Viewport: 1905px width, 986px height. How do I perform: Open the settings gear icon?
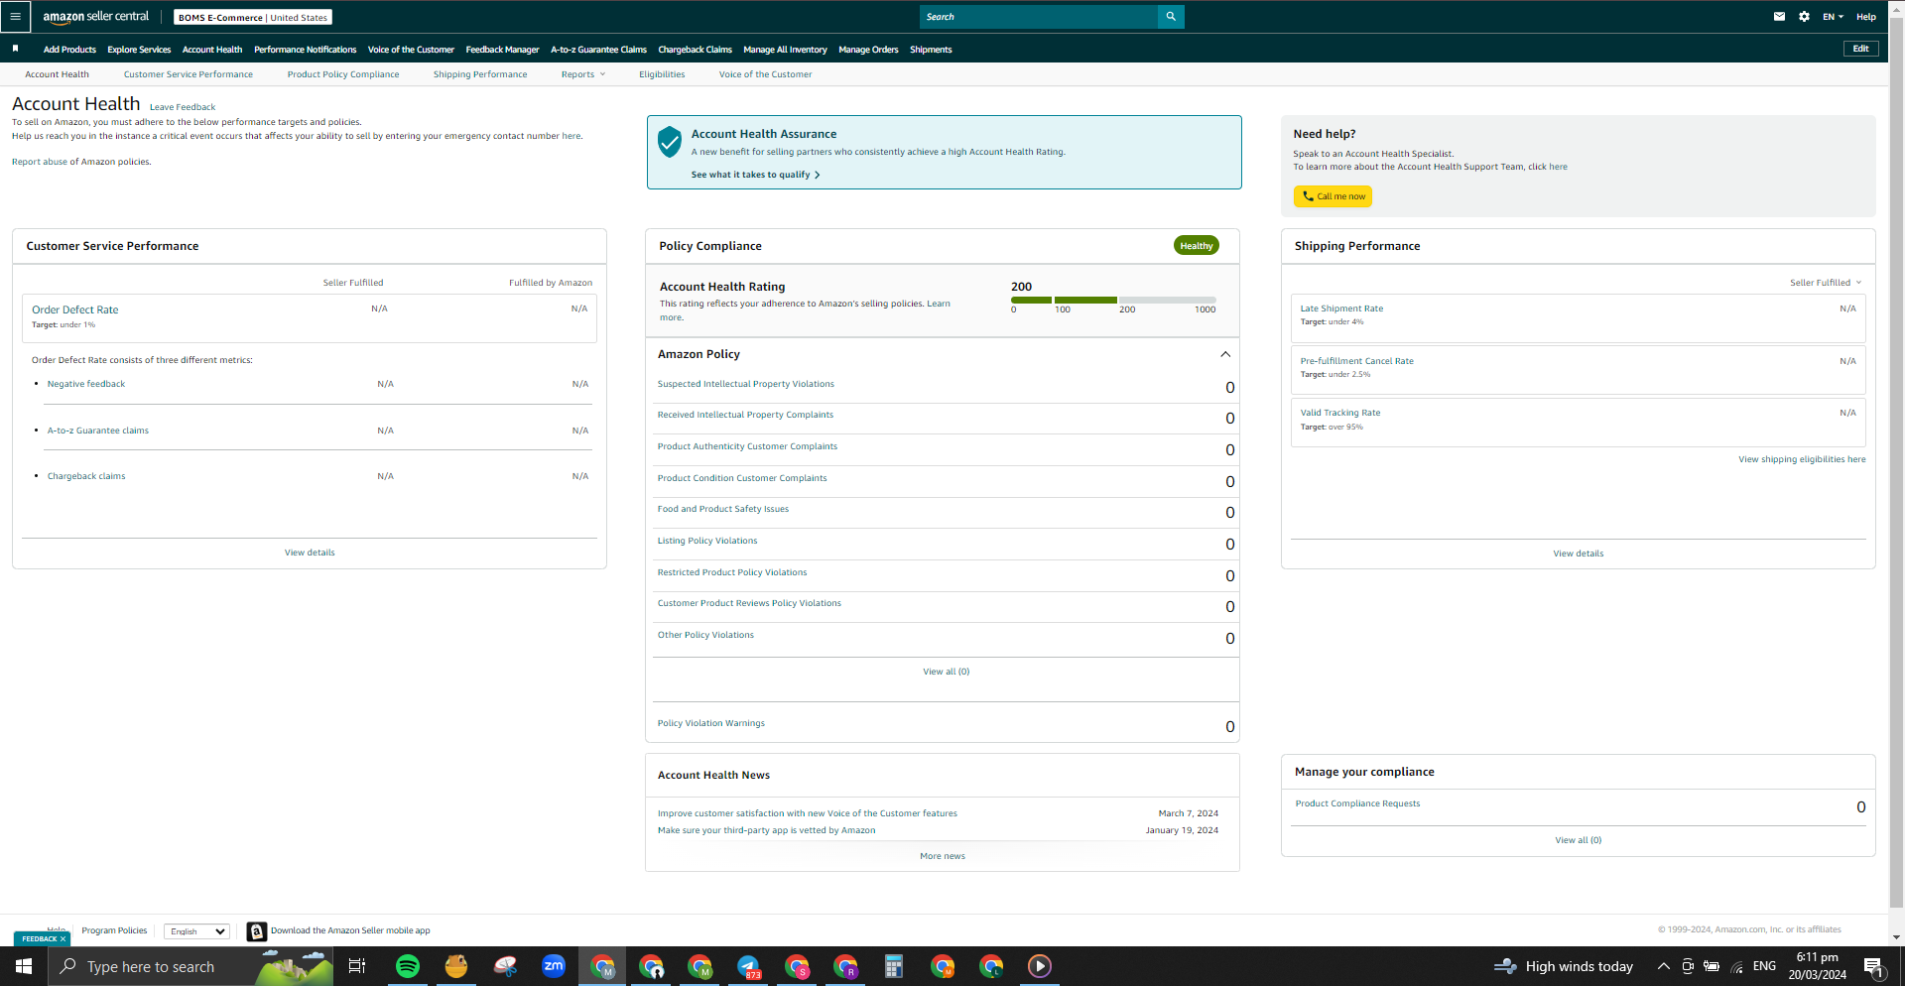[x=1804, y=17]
